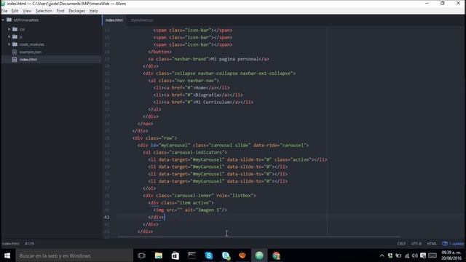Click the carousel-inner listbox line
Viewport: 466px width, 262px height.
pos(200,196)
